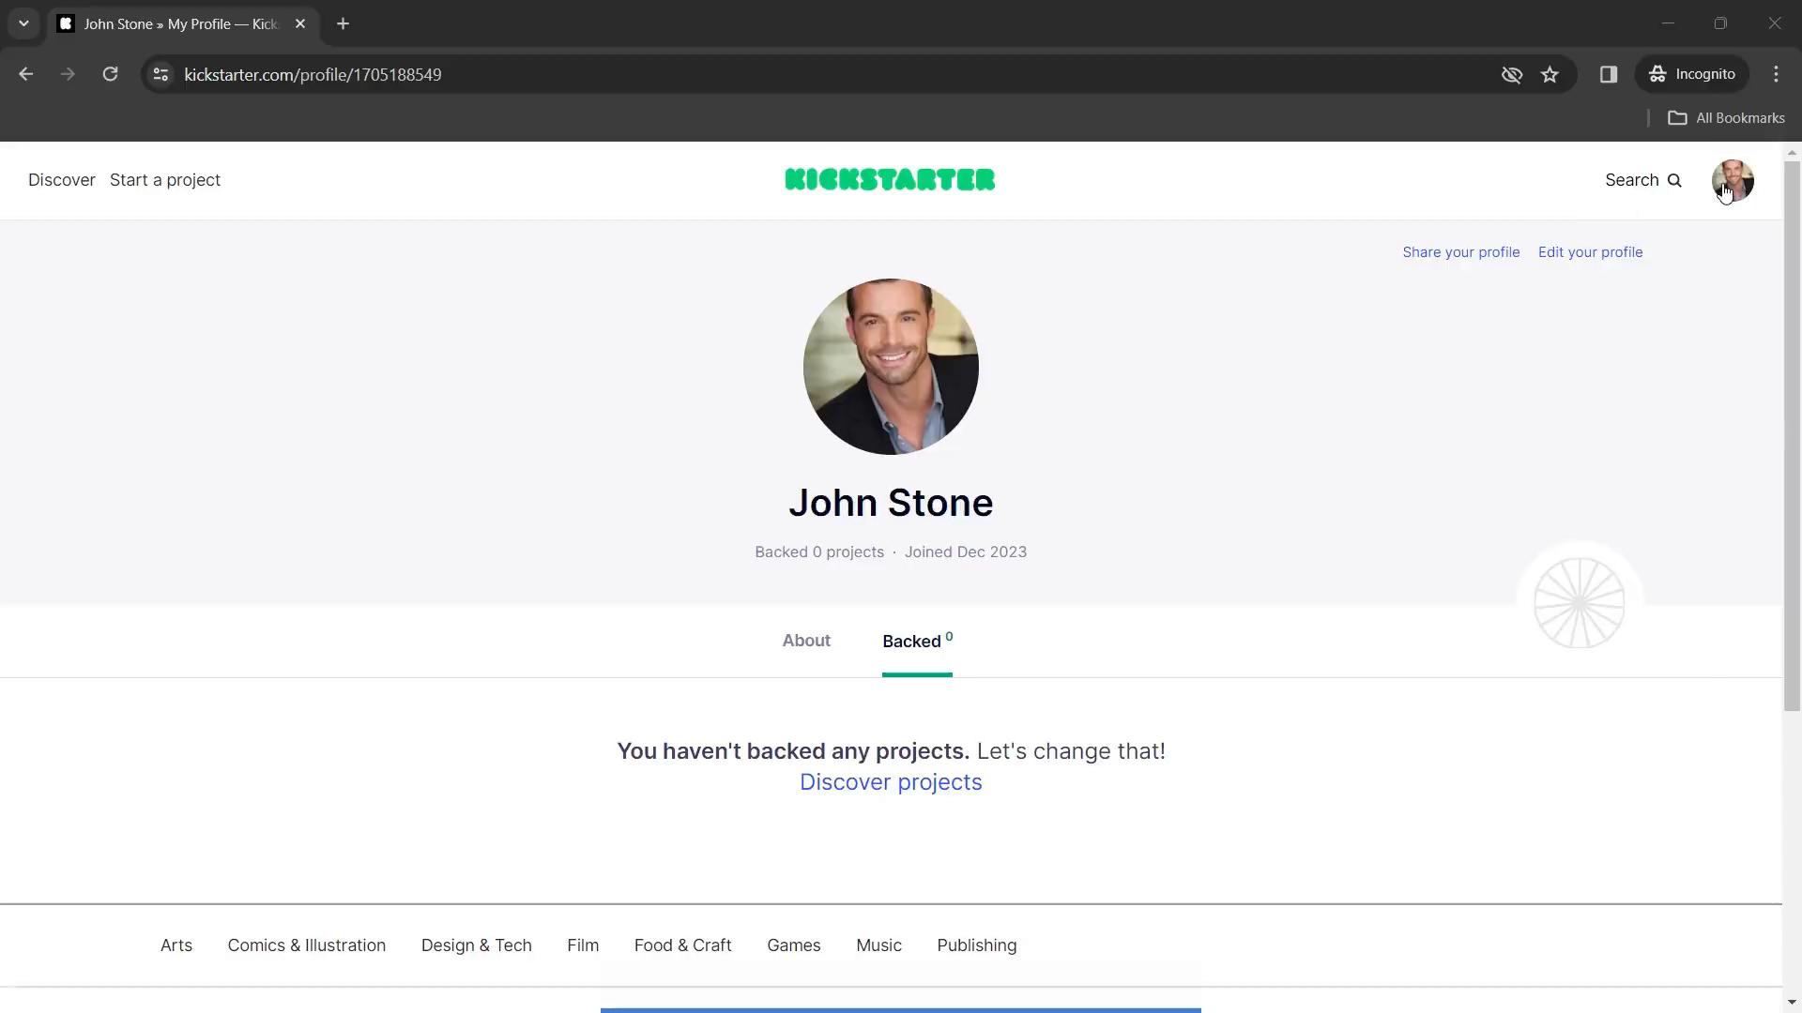Open Share your profile option
This screenshot has height=1013, width=1802.
[x=1461, y=251]
